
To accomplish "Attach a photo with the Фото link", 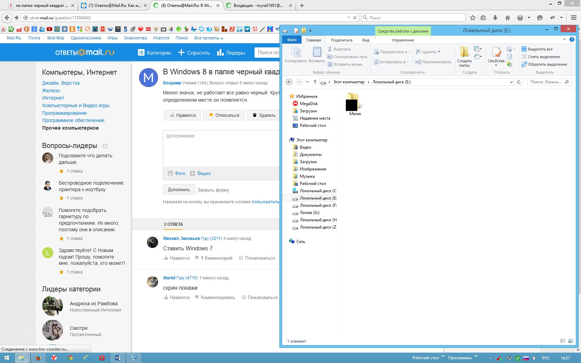I will 176,174.
